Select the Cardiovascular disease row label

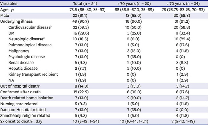30,27
